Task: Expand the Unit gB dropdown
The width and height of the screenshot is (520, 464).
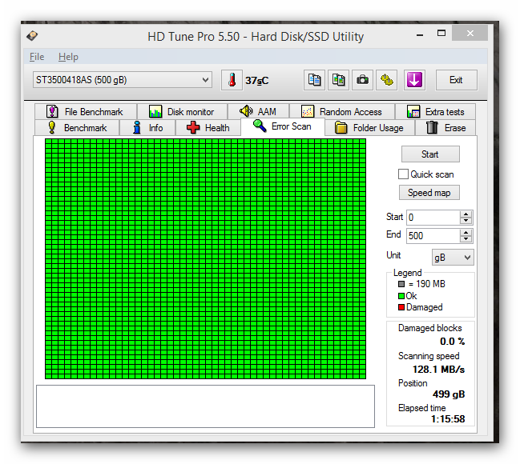Action: pos(453,258)
